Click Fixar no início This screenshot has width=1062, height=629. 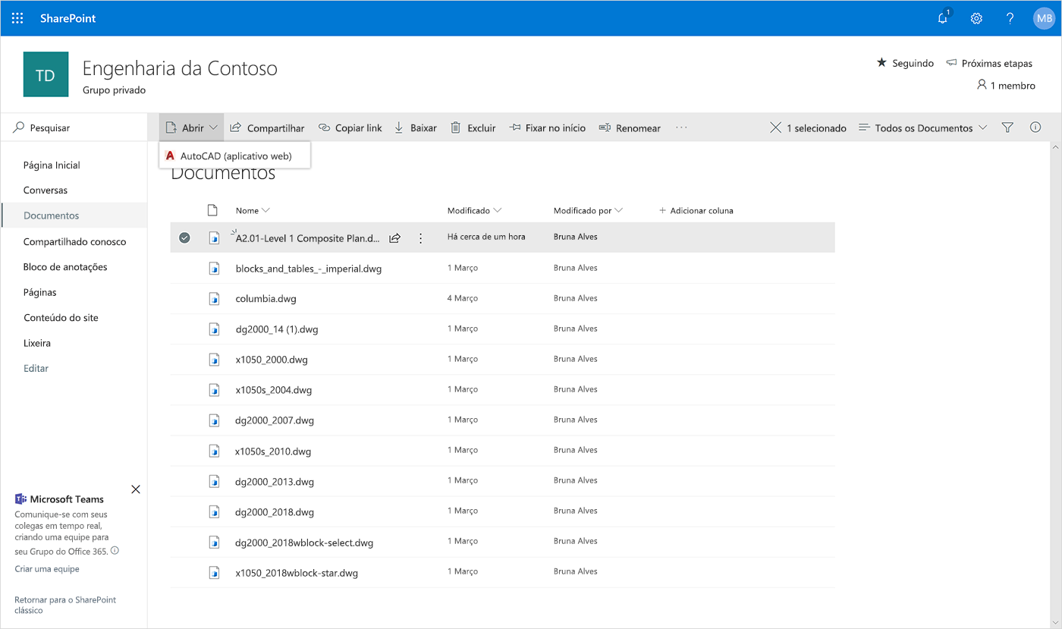547,127
